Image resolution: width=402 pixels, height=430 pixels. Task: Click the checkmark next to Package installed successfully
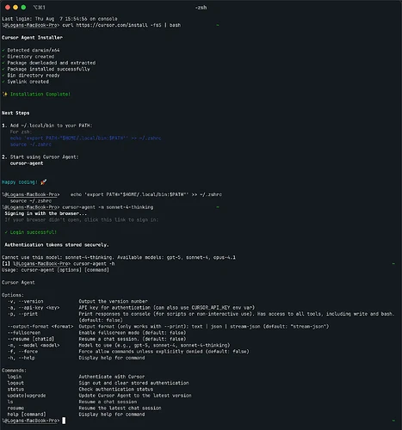pyautogui.click(x=3, y=69)
